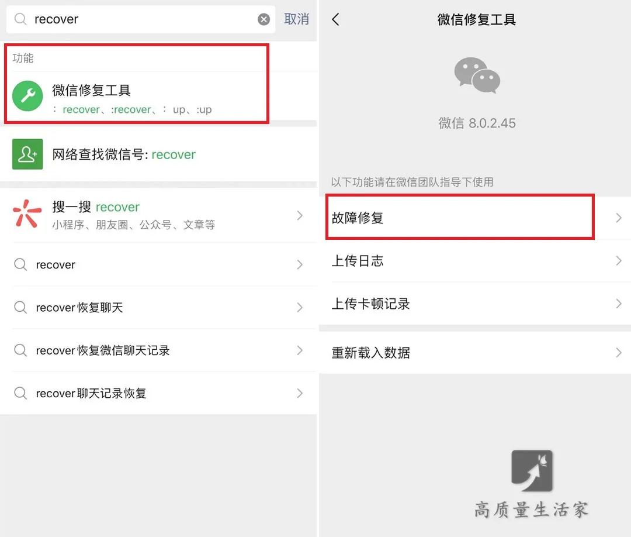Tap the back arrow on repair tool page
The height and width of the screenshot is (537, 631).
(335, 19)
